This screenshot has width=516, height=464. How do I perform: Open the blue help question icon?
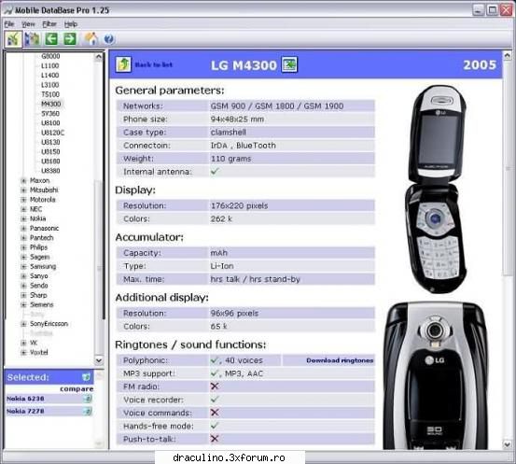click(109, 39)
